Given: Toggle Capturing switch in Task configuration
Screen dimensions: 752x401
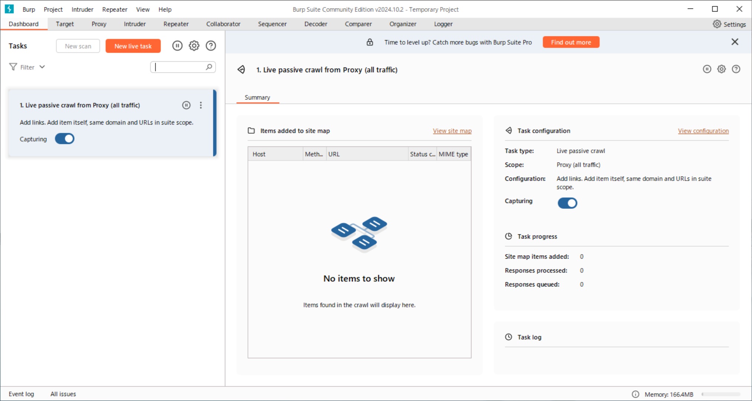Looking at the screenshot, I should tap(567, 203).
